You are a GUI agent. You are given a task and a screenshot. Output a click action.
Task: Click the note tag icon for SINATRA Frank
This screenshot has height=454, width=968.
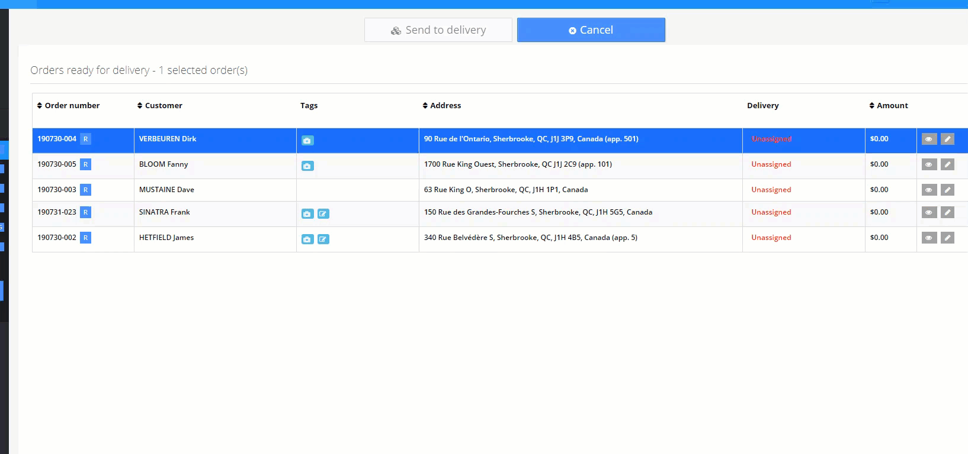tap(323, 214)
